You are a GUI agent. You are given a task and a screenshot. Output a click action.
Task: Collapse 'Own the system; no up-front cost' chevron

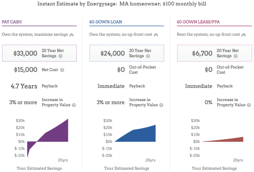(156, 35)
